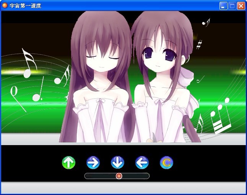
Task: Click the round C letter button
Action: pos(166,163)
